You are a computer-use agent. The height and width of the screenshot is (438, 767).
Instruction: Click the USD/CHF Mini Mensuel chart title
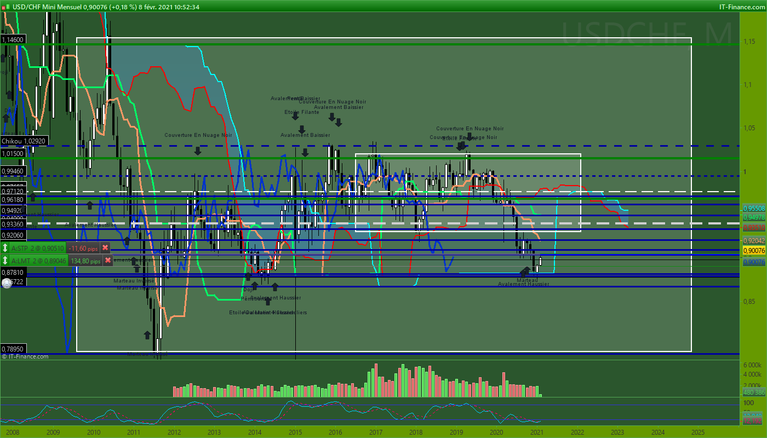point(42,7)
